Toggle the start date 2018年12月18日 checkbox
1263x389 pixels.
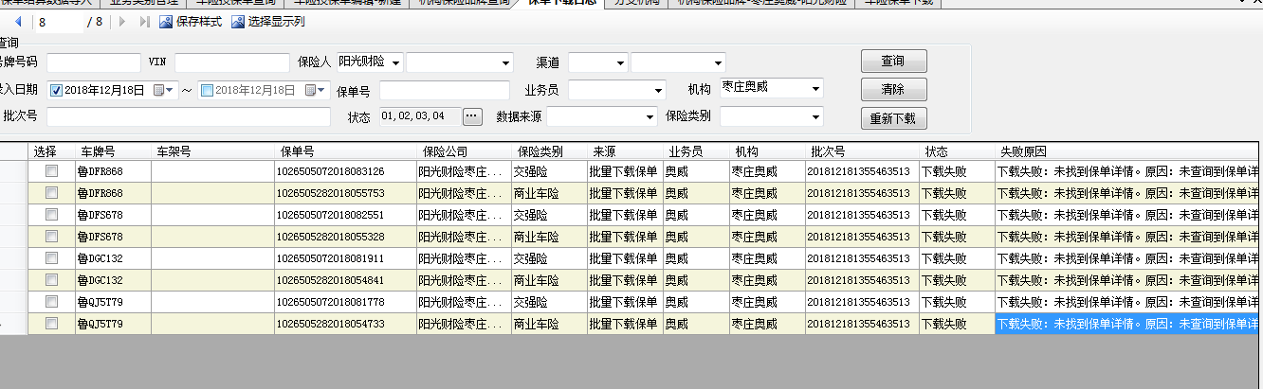pyautogui.click(x=56, y=90)
